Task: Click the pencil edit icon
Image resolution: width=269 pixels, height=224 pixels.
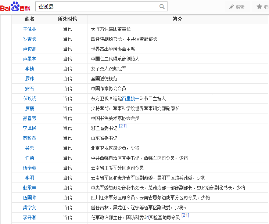Action: pos(232,7)
